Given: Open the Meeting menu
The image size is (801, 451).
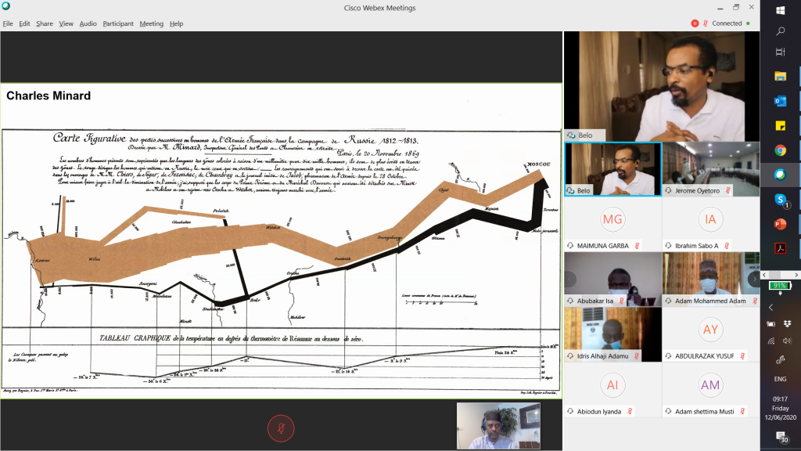Looking at the screenshot, I should click(x=151, y=23).
